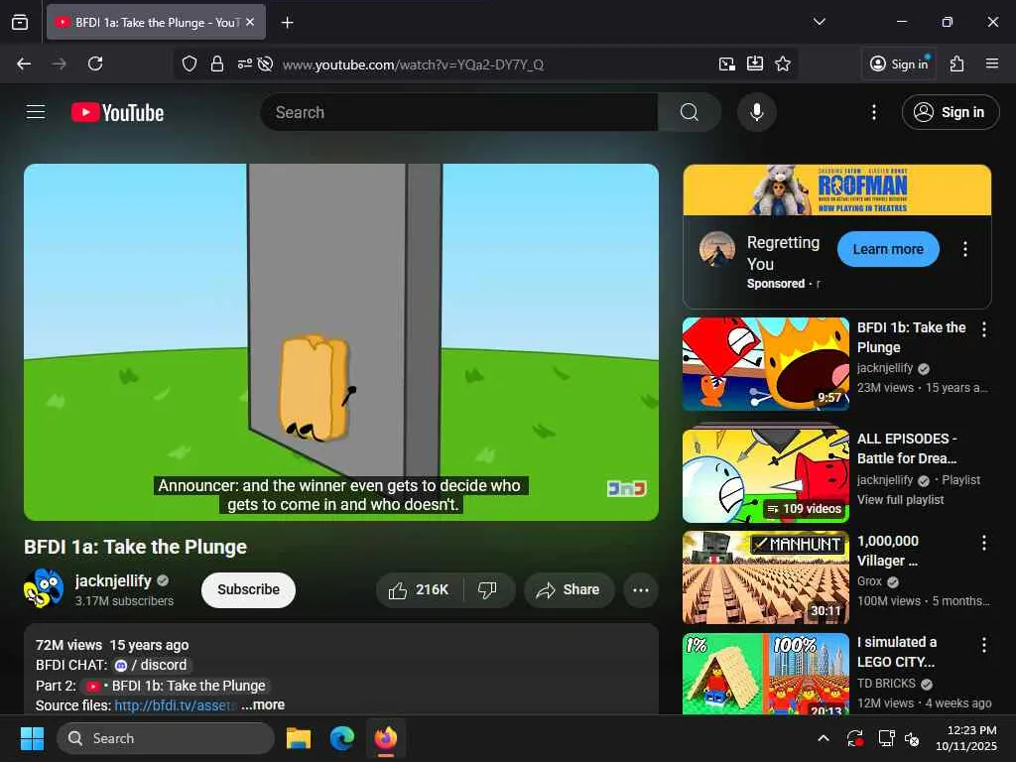Open the clock showing 12:23 PM

[966, 738]
